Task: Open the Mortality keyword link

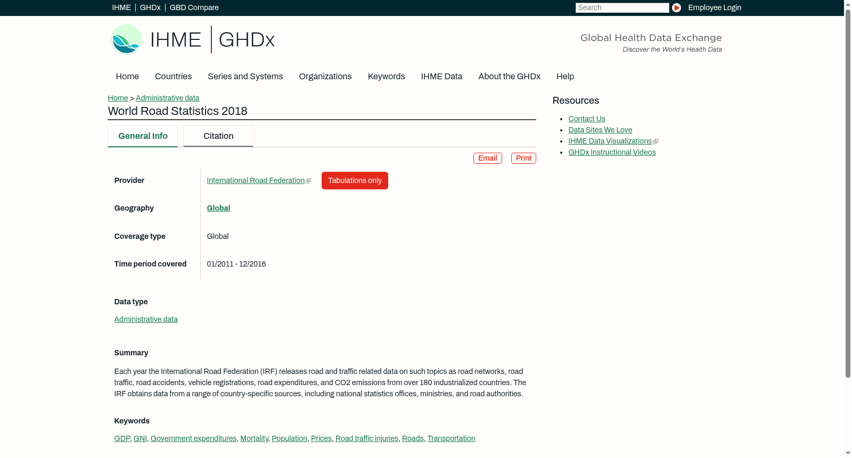Action: coord(254,439)
